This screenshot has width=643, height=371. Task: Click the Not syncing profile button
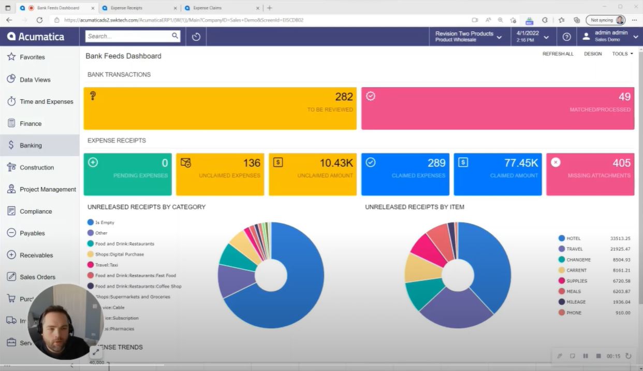tap(605, 20)
